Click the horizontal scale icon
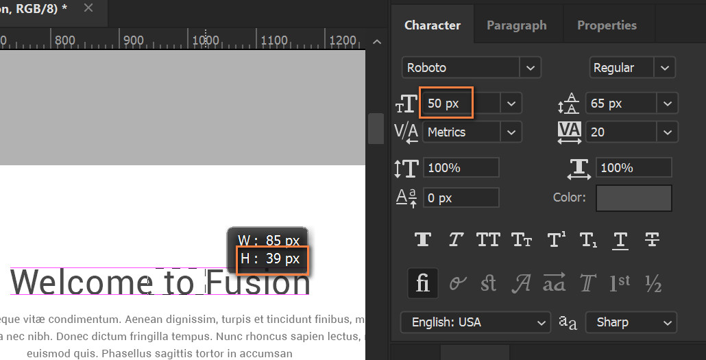This screenshot has width=706, height=360. pyautogui.click(x=579, y=169)
